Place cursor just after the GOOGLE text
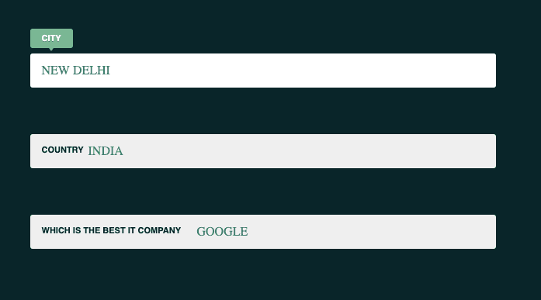Image resolution: width=541 pixels, height=300 pixels. pos(248,232)
